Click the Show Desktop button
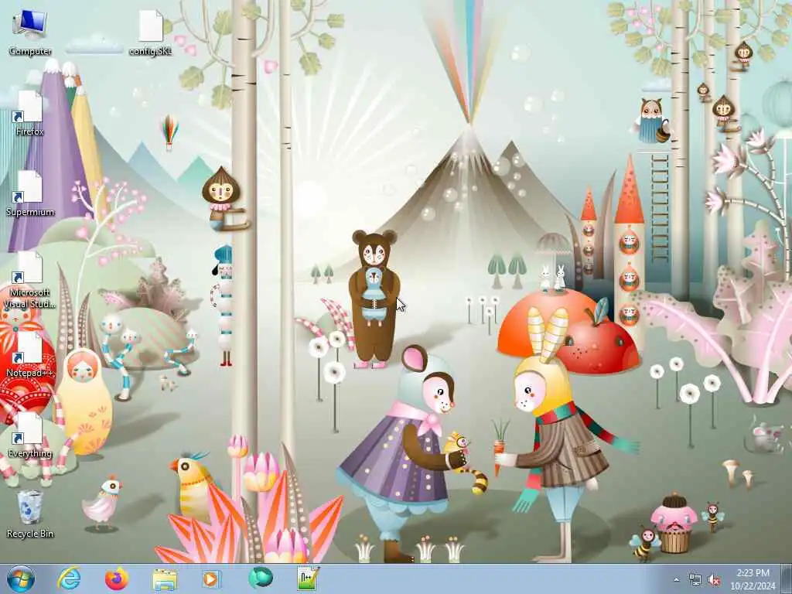Viewport: 792px width, 594px height. [x=787, y=579]
